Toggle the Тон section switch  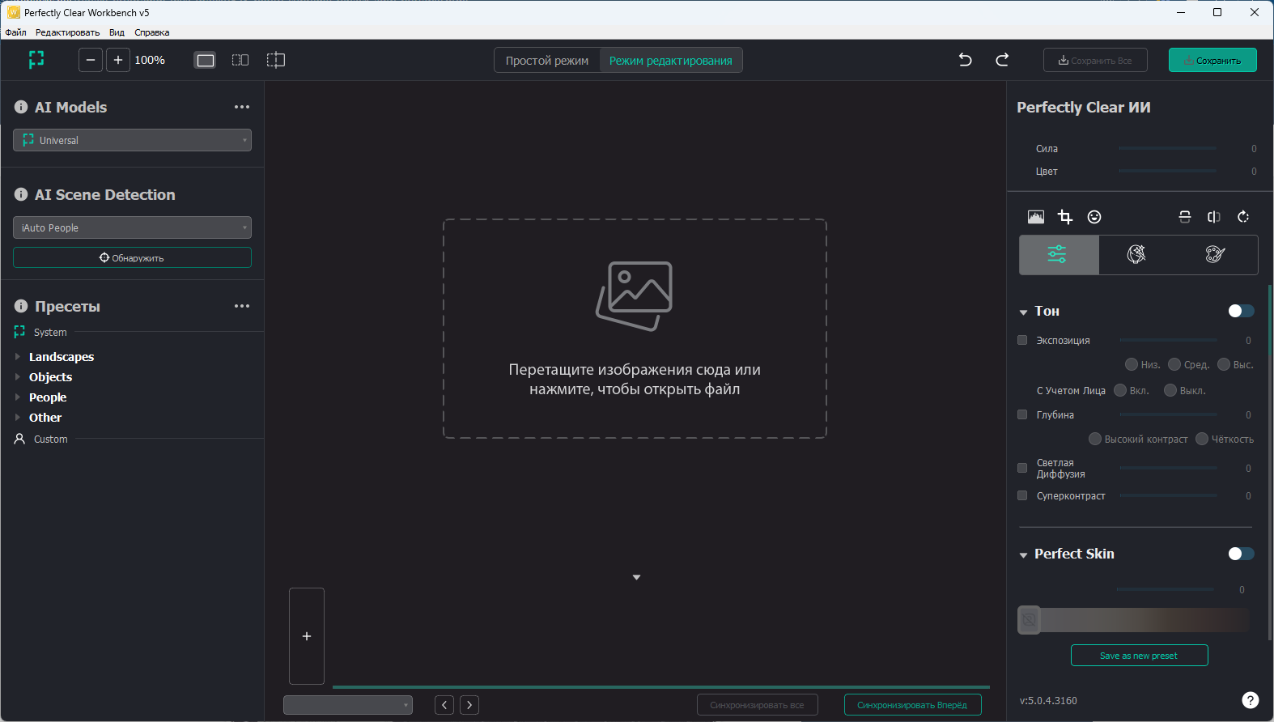(x=1241, y=311)
